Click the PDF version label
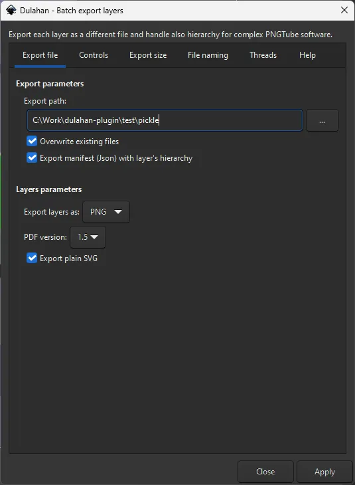Screen dimensions: 355x485 pos(45,237)
